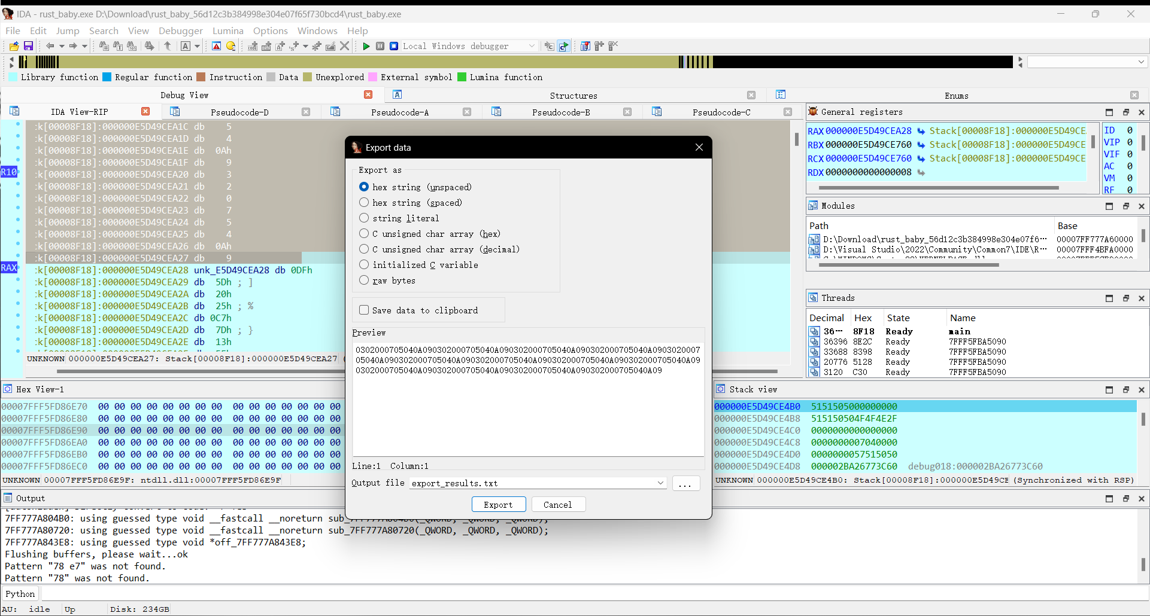Browse output file with the ... button
The height and width of the screenshot is (616, 1150).
(685, 483)
